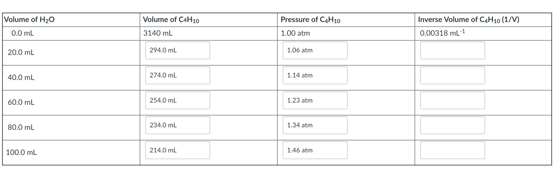
Task: Select the 214.0 mL volume field
Action: [x=177, y=150]
